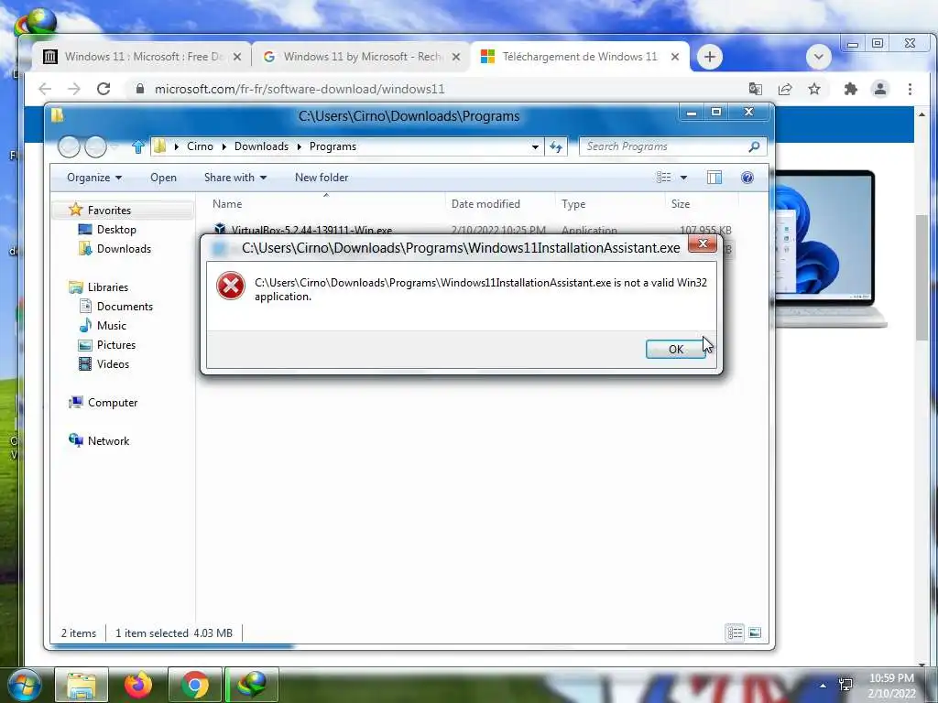938x703 pixels.
Task: Click Explorer back navigation button
Action: pos(69,146)
